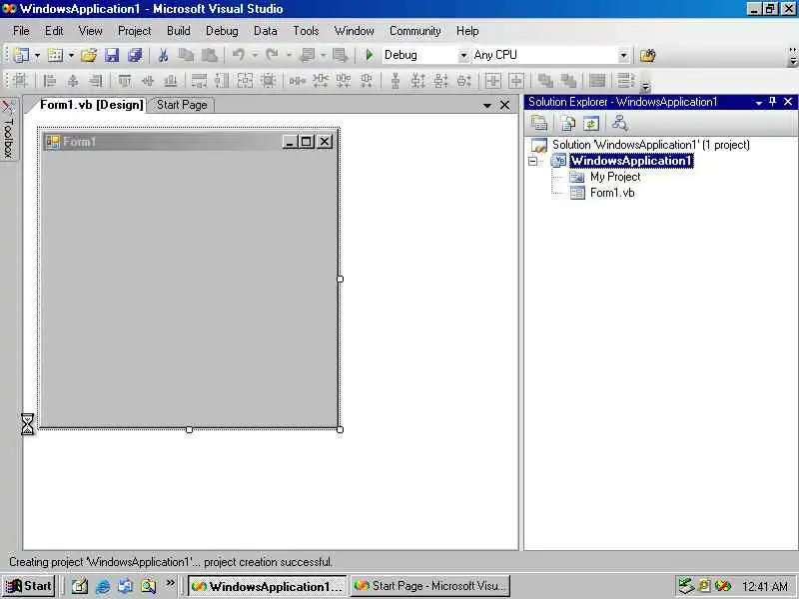Open the Toolbox side tab
The height and width of the screenshot is (599, 799).
(x=9, y=130)
